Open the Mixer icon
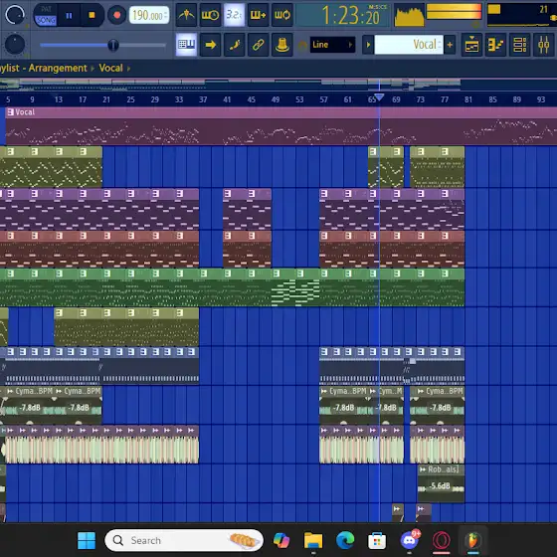557x557 pixels. pyautogui.click(x=543, y=45)
